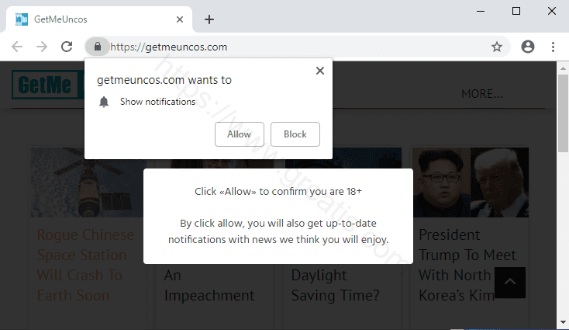Click the scroll-to-top arrow button
The width and height of the screenshot is (569, 330).
(510, 283)
